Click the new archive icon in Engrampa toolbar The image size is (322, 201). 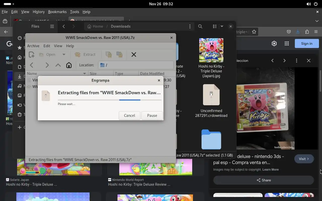(x=31, y=55)
